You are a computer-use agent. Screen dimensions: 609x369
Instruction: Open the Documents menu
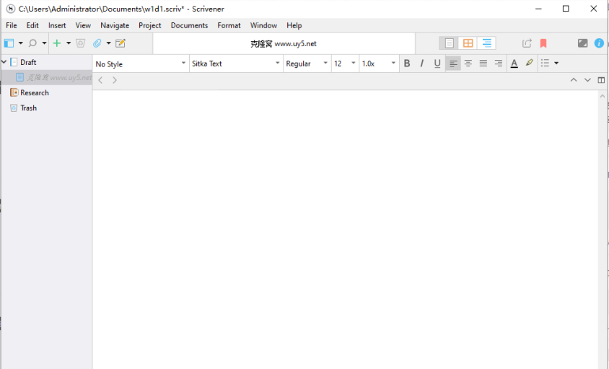pyautogui.click(x=190, y=25)
